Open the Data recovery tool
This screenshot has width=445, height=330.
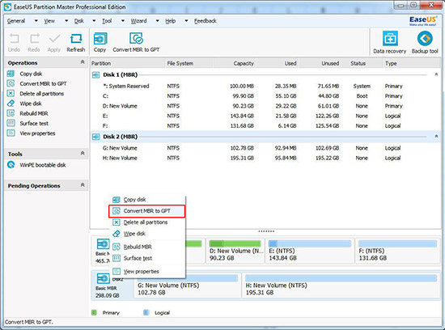(x=390, y=43)
